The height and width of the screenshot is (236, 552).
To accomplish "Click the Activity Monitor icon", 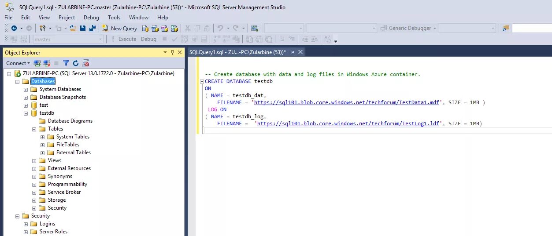I will click(x=254, y=28).
